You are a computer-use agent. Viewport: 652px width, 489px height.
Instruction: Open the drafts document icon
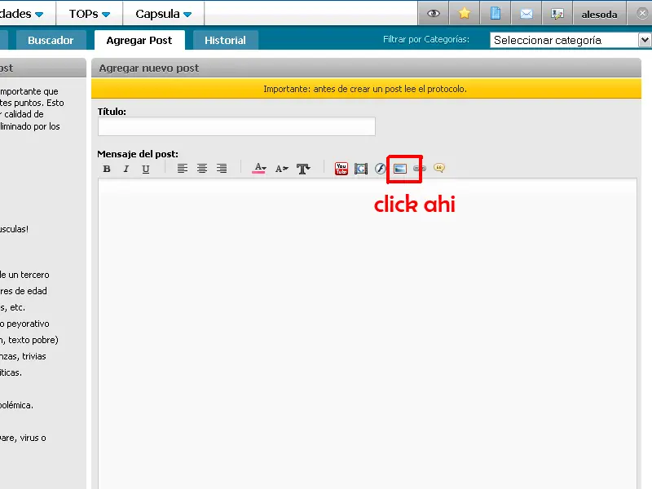coord(496,14)
